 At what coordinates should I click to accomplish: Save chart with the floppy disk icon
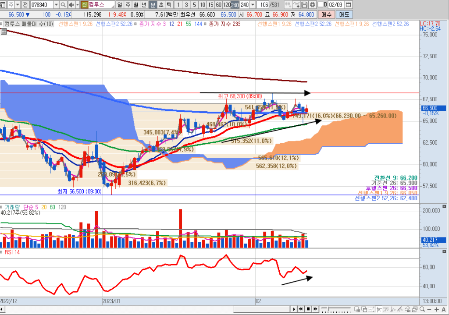click(304, 5)
